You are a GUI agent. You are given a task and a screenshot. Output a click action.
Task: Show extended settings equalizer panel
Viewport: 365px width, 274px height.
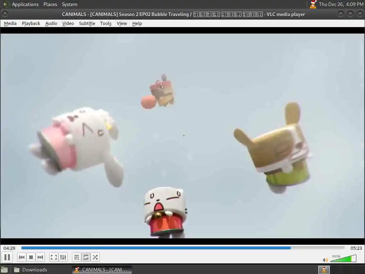tap(63, 257)
